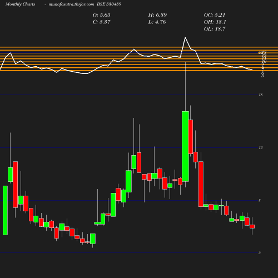Screen dimensions: 278x278
Task: Click the 'BSE 530439' symbol label
Action: click(x=109, y=4)
